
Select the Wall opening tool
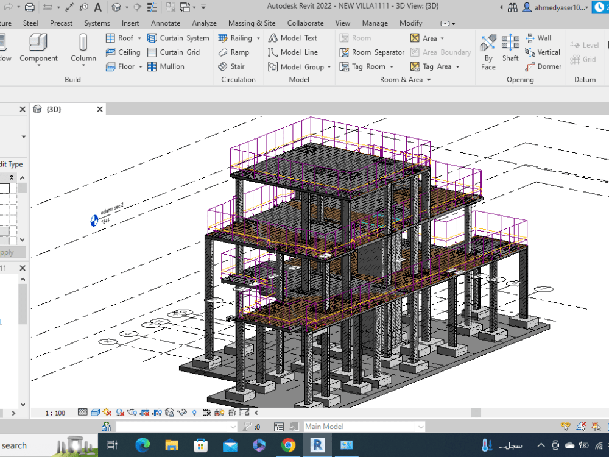[x=538, y=38]
